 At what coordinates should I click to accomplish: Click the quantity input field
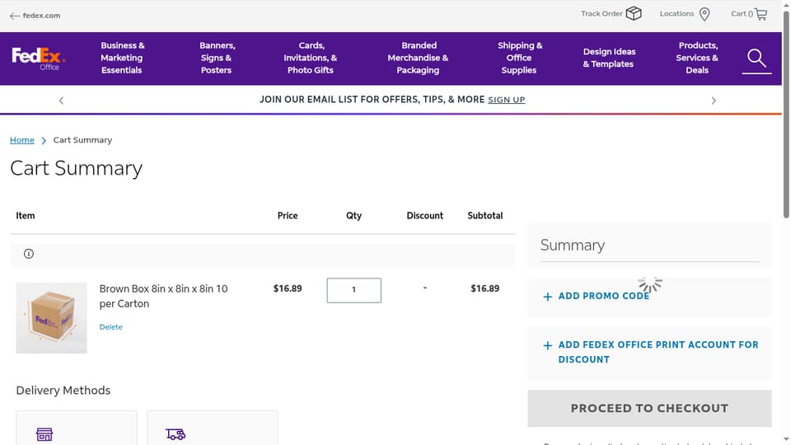coord(353,290)
